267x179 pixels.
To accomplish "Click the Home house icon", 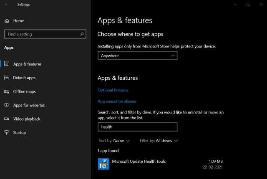I will coord(7,21).
